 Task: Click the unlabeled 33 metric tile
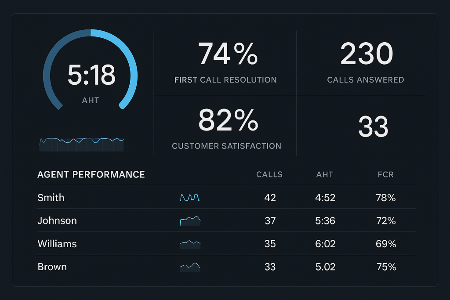pyautogui.click(x=373, y=127)
